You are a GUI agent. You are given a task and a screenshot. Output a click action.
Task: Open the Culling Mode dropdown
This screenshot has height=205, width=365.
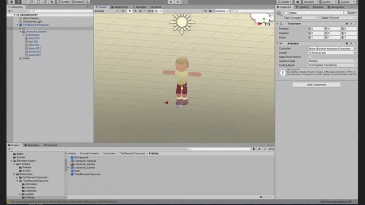332,65
